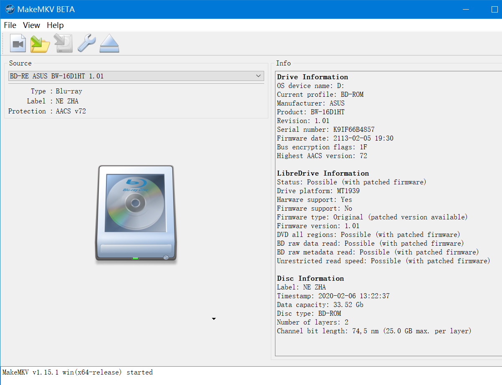502x385 pixels.
Task: Open Preferences with the wrench icon
Action: coord(87,43)
